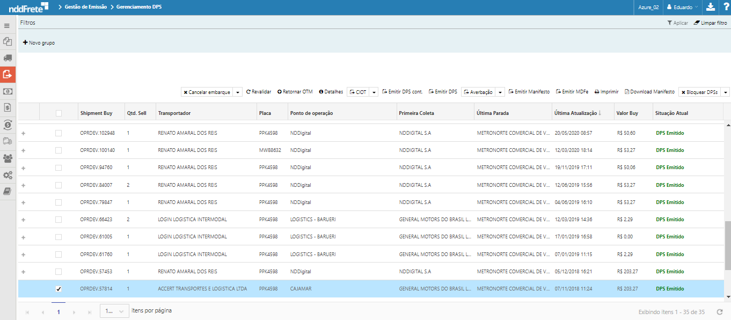Click the download icon in the top bar
Viewport: 731px width, 320px height.
[x=711, y=7]
